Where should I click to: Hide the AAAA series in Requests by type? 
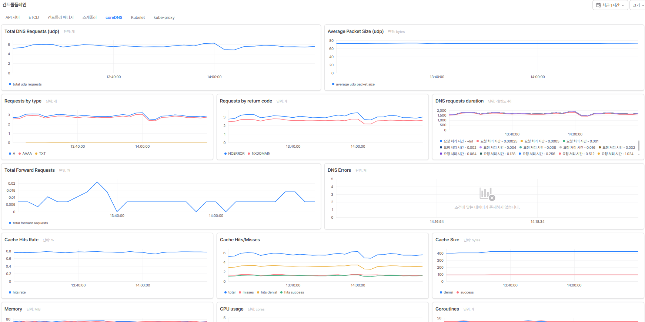click(25, 154)
